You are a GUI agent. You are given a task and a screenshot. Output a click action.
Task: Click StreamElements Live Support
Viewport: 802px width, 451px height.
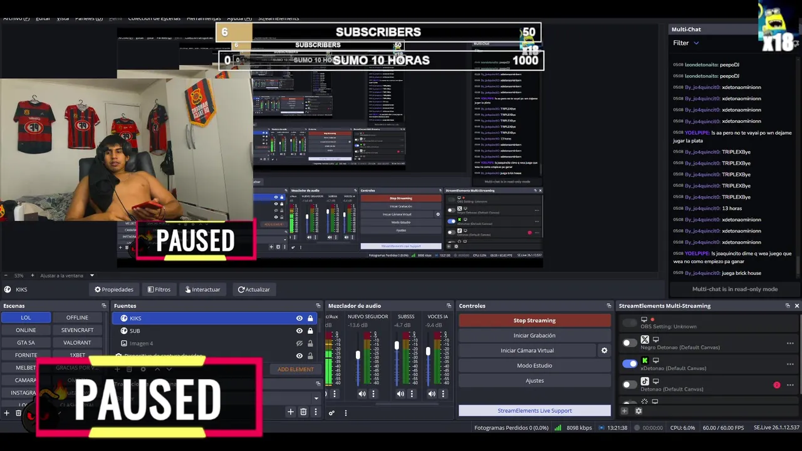(534, 411)
